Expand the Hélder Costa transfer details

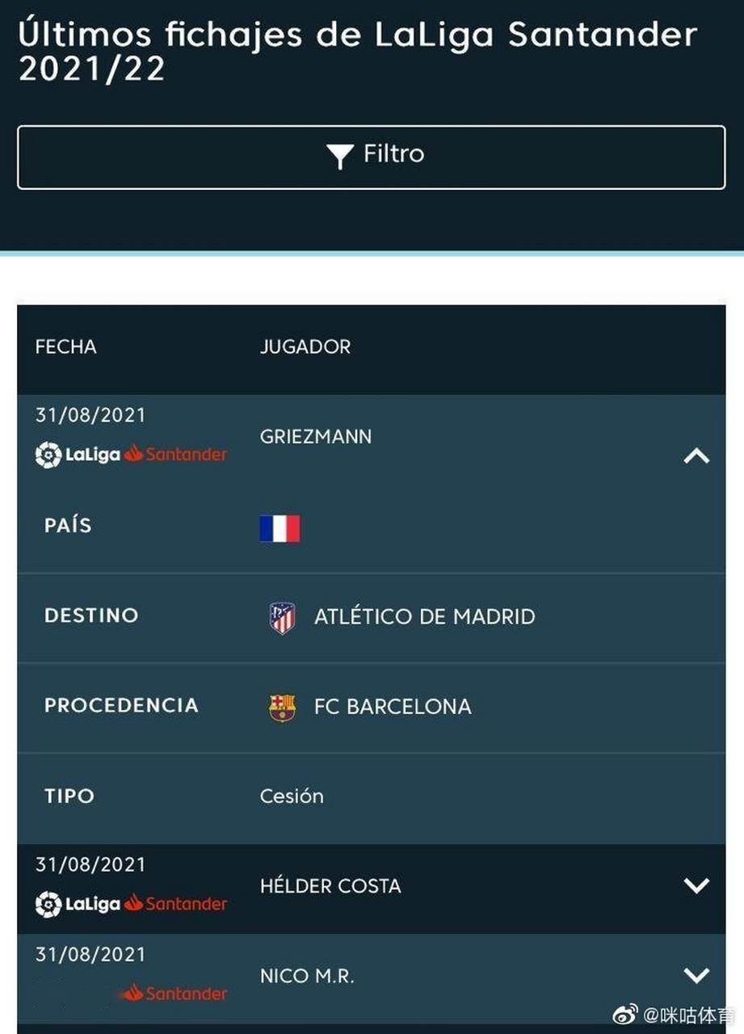[x=696, y=885]
